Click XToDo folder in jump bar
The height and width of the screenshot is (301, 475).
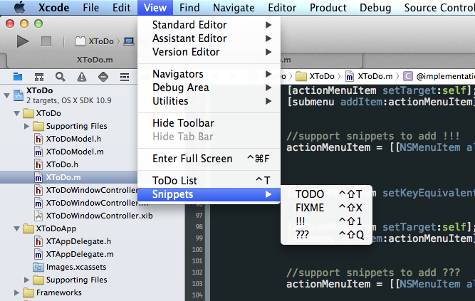click(315, 76)
